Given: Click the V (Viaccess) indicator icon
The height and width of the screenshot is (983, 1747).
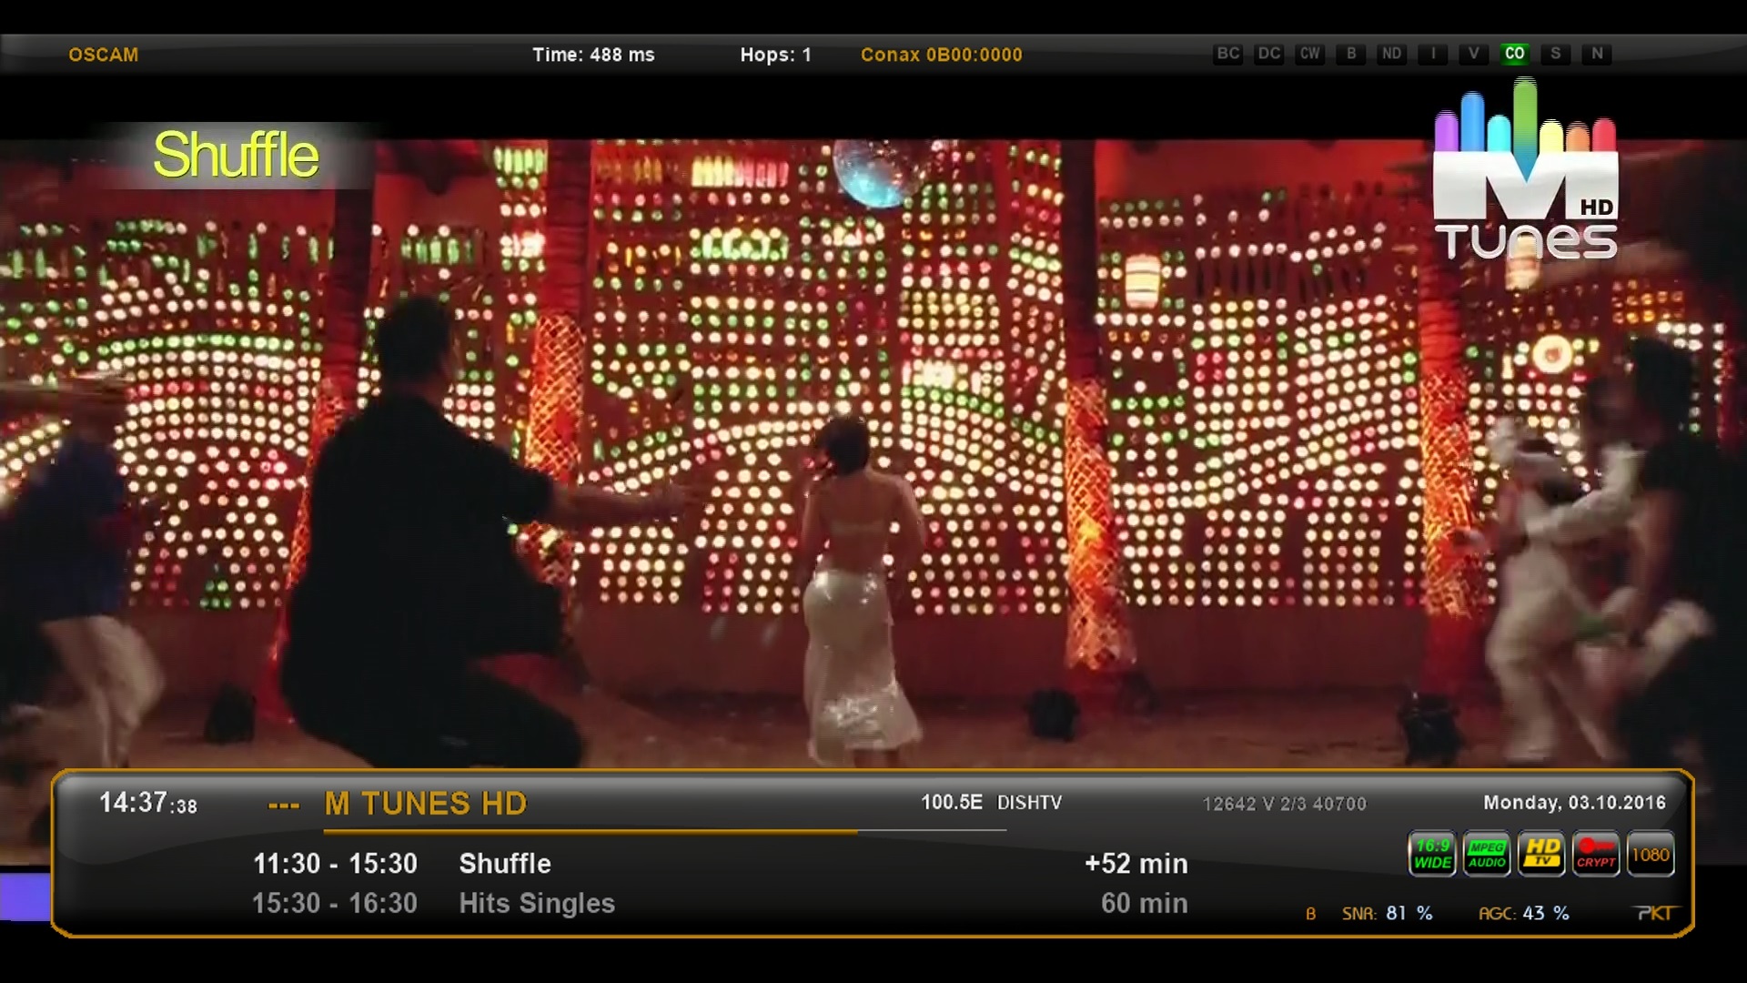Looking at the screenshot, I should click(1474, 54).
